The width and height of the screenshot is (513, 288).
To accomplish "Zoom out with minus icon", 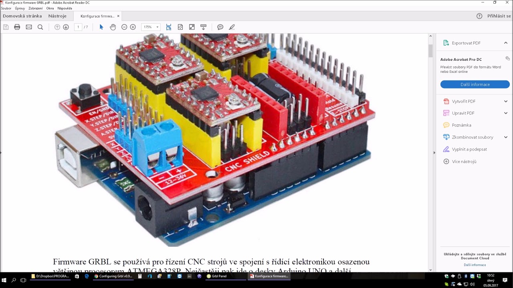I will [x=124, y=27].
